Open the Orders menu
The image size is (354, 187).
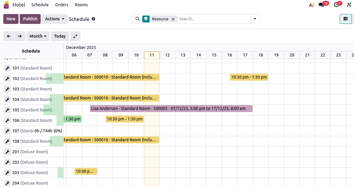coord(62,5)
